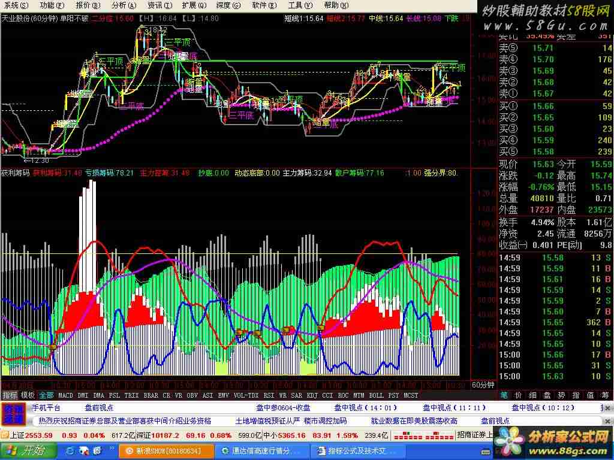Switch to the SAR indicator
Viewport: 614px width, 460px height.
tap(297, 395)
